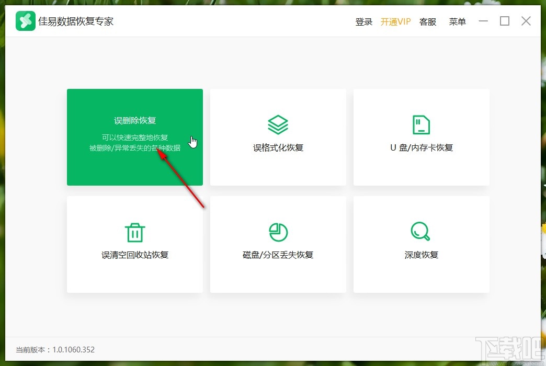The height and width of the screenshot is (366, 546).
Task: Click the green app logo icon
Action: [26, 21]
